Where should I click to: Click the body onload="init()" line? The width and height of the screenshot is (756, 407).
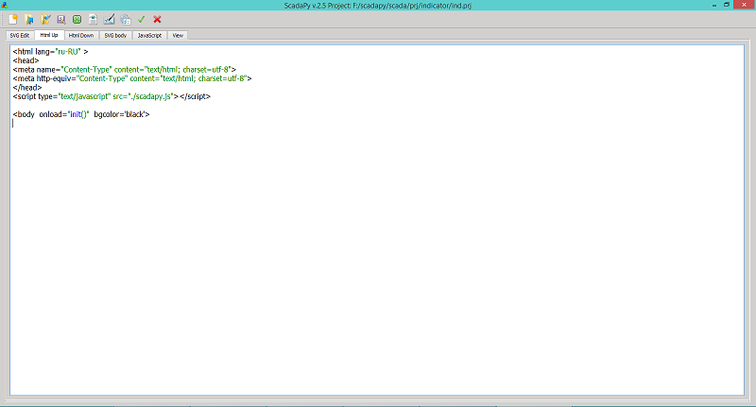point(81,114)
